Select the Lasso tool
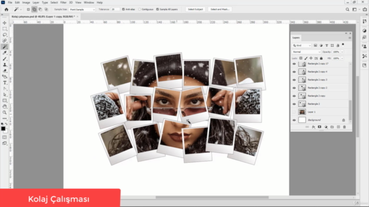Image resolution: width=369 pixels, height=207 pixels. [5, 34]
